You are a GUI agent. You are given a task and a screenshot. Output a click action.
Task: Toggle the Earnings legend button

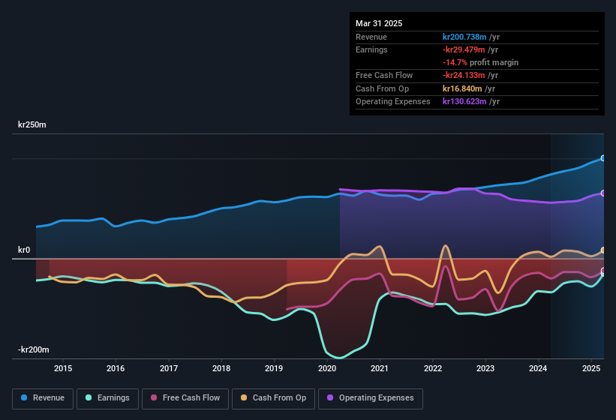[x=107, y=398]
